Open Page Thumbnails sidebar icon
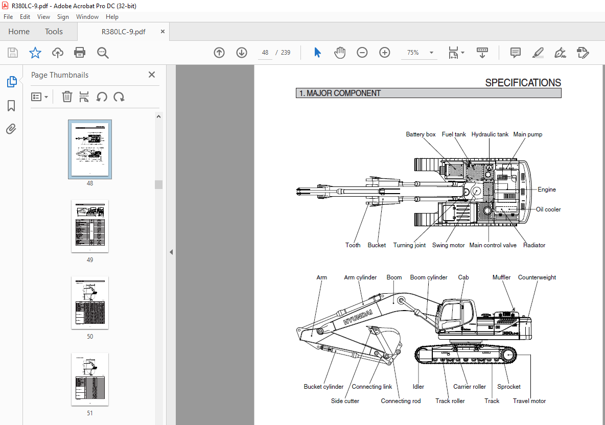 [x=12, y=82]
